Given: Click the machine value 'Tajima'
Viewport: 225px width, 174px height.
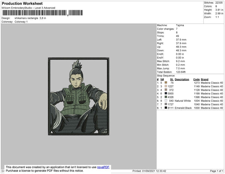Looking at the screenshot, I should pyautogui.click(x=180, y=25).
